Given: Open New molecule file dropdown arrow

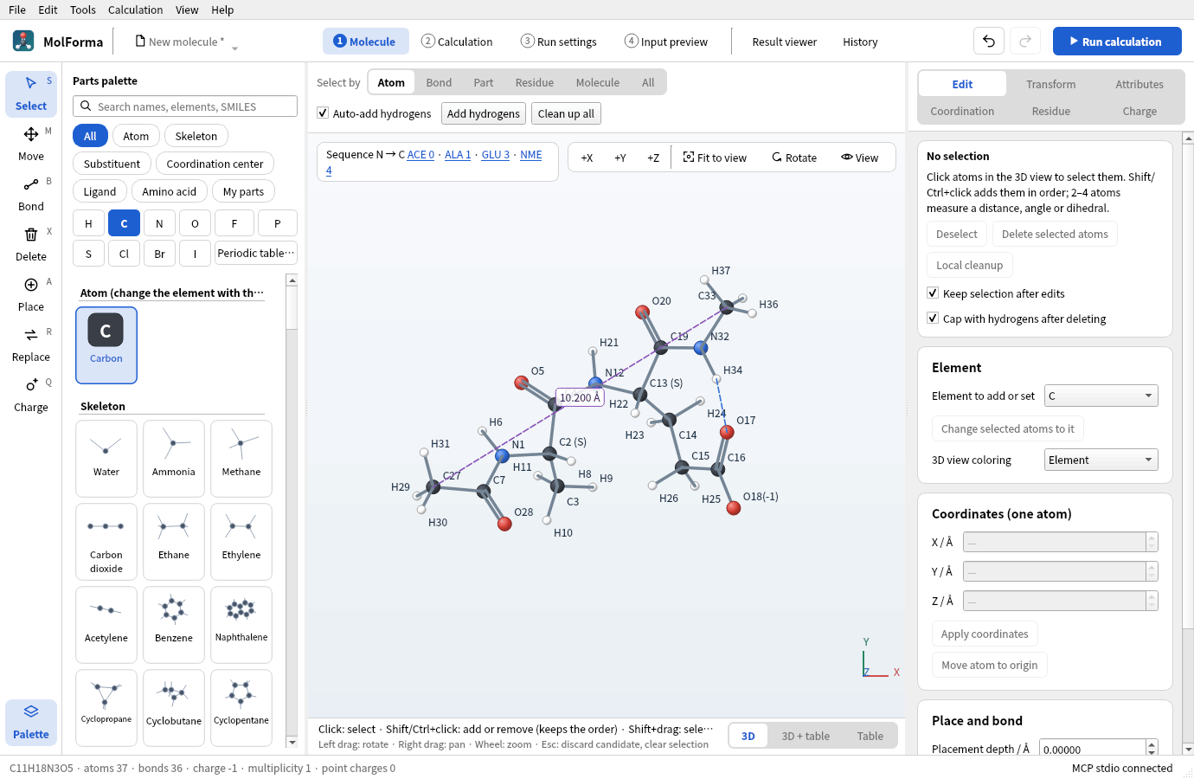Looking at the screenshot, I should [234, 48].
